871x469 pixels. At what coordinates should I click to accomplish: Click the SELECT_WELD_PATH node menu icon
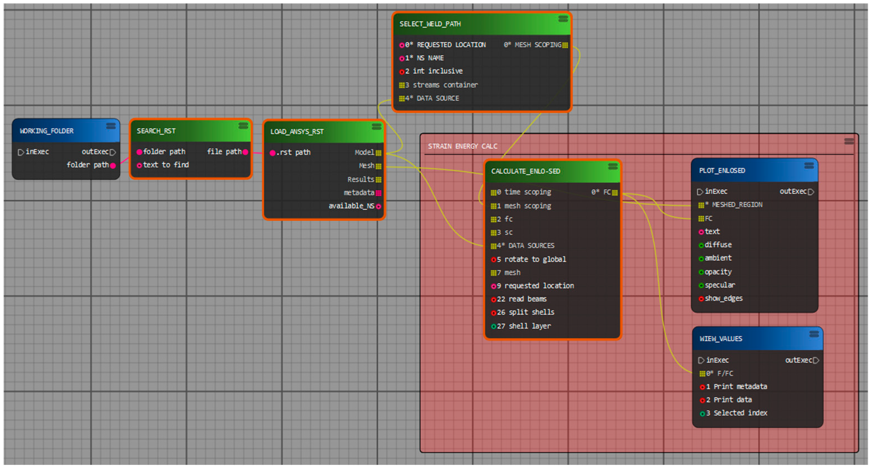click(563, 19)
